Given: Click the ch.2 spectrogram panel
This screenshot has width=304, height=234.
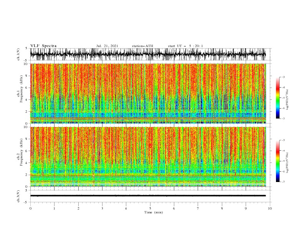Looking at the screenshot, I should tap(148, 157).
